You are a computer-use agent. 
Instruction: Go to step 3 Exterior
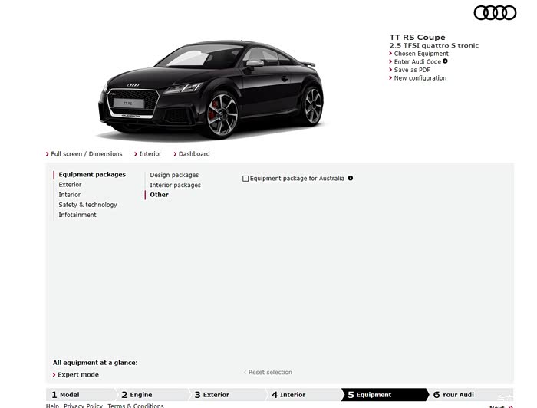click(x=227, y=395)
